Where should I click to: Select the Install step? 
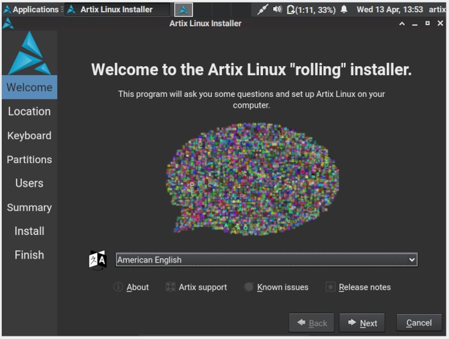pos(30,231)
